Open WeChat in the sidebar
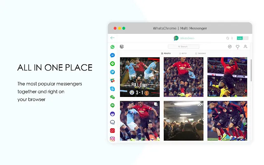 (x=113, y=97)
